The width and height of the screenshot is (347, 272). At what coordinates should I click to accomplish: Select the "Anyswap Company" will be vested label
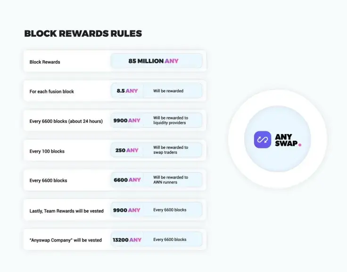[66, 240]
